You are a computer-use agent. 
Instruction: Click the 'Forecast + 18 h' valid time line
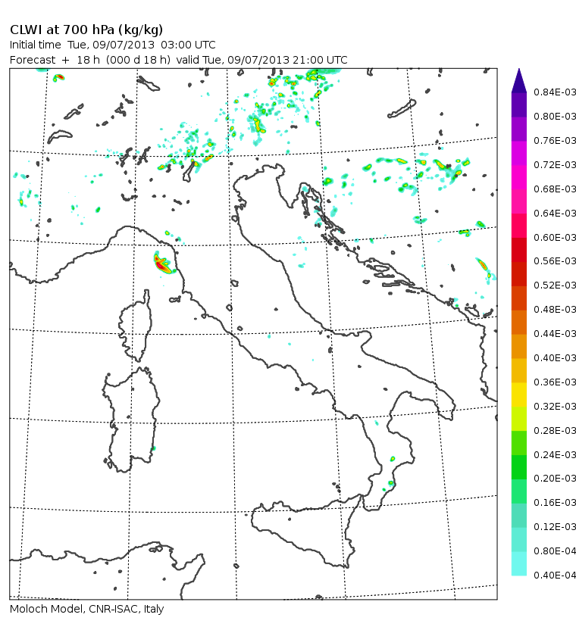[x=179, y=60]
